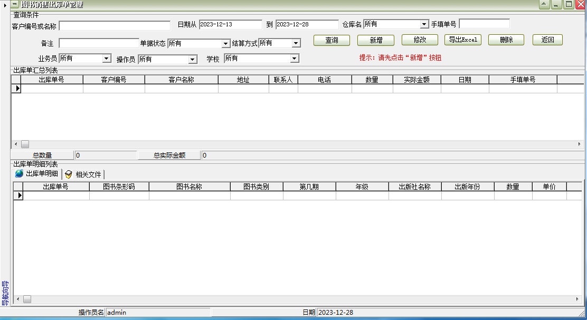Expand the 业务员 salesperson dropdown
This screenshot has height=320, width=587.
(106, 59)
